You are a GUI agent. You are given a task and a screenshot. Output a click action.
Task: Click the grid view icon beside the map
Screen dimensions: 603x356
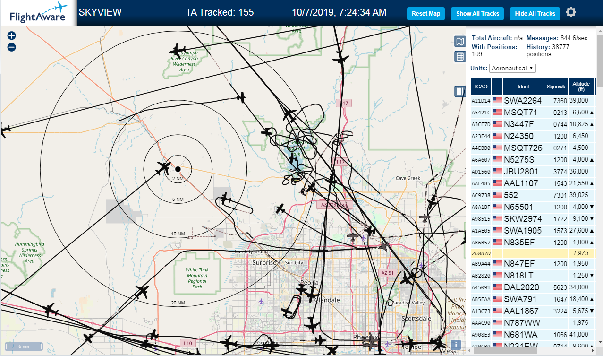460,57
